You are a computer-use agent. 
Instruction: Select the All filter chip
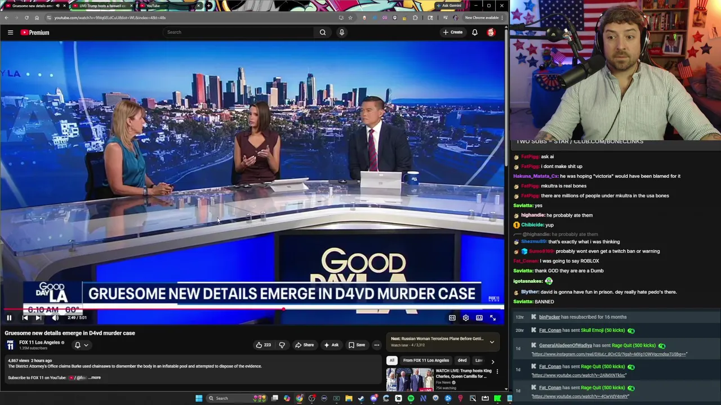(392, 361)
